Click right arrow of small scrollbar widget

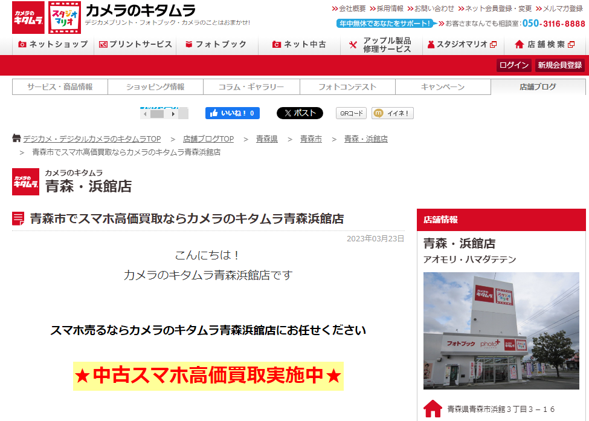pyautogui.click(x=173, y=114)
